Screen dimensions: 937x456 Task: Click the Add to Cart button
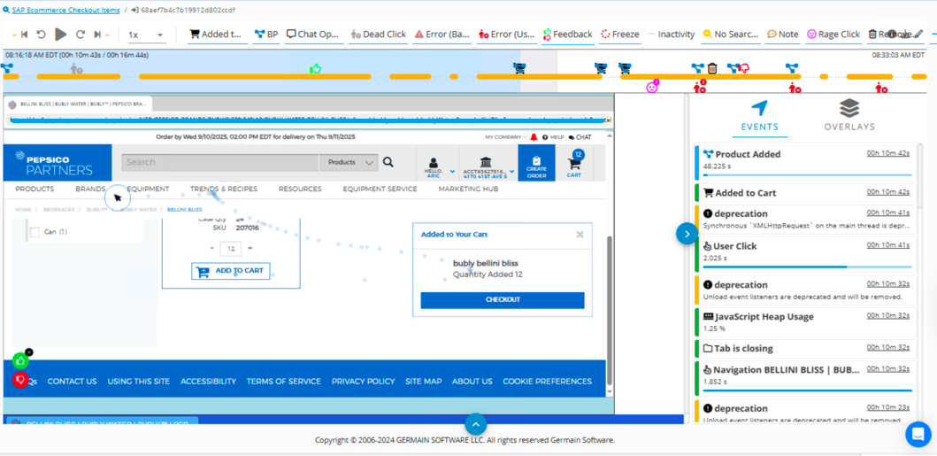[x=231, y=271]
